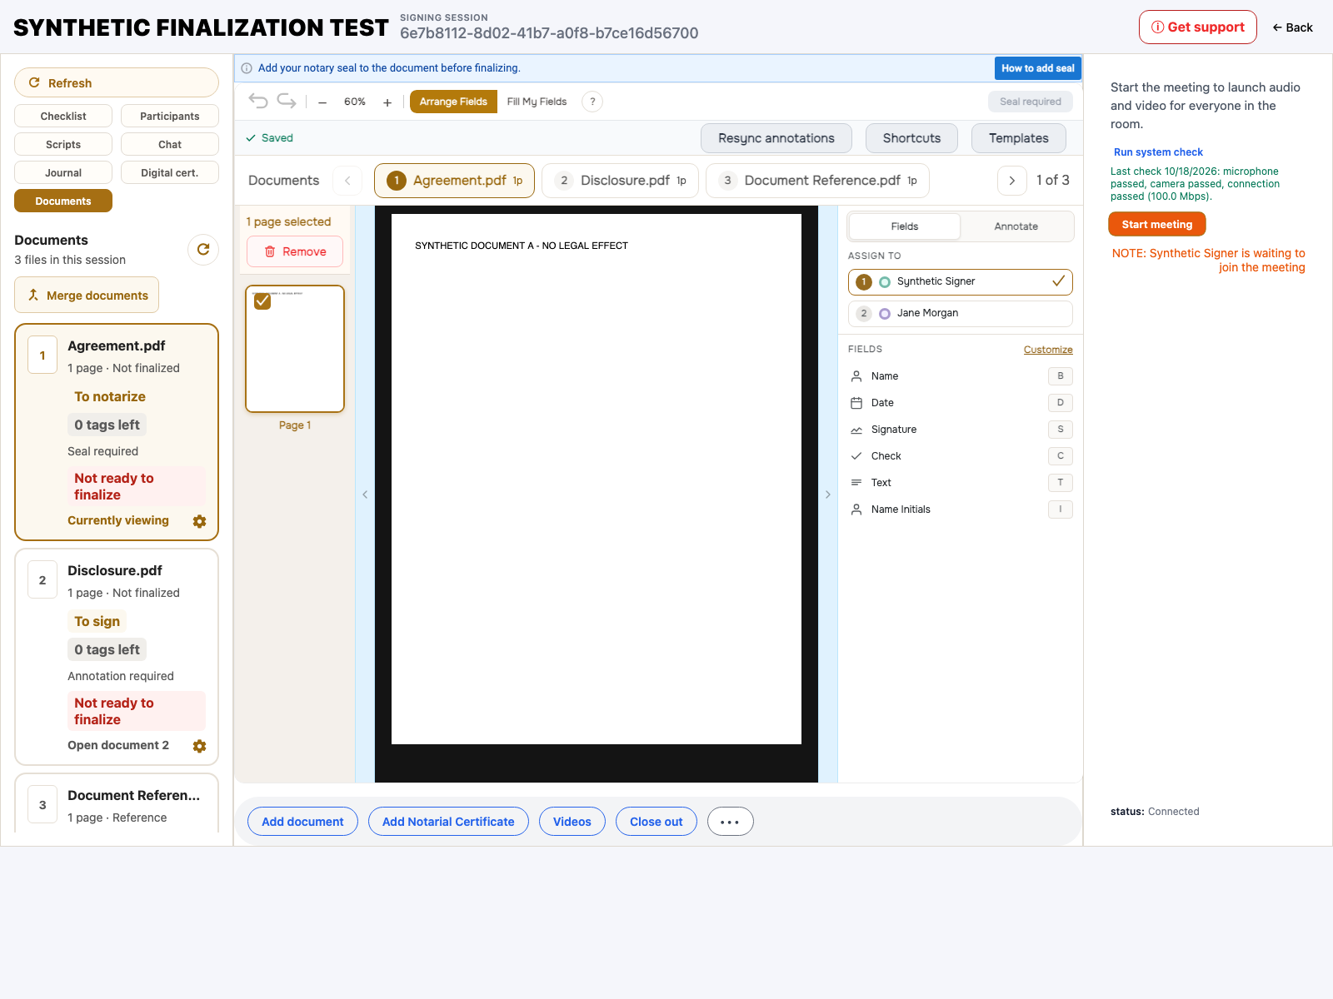Zoom in with the plus icon

(x=387, y=102)
